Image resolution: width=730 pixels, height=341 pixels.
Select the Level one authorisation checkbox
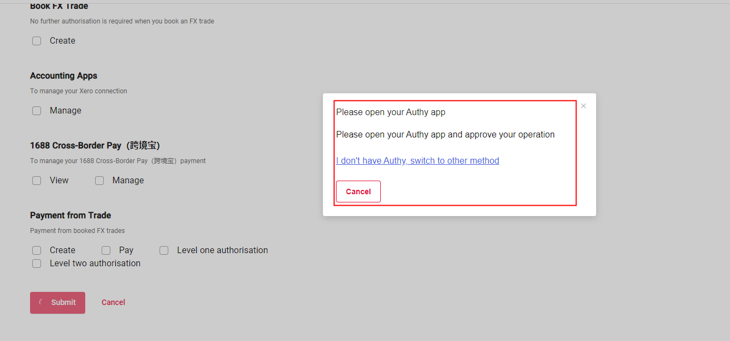164,250
